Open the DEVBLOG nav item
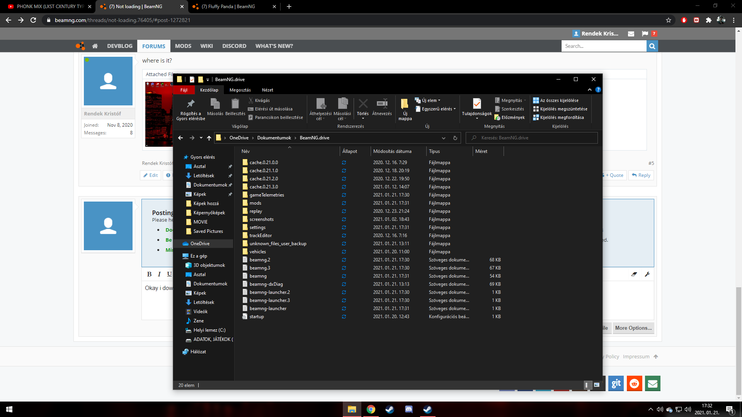This screenshot has height=417, width=742. point(120,46)
